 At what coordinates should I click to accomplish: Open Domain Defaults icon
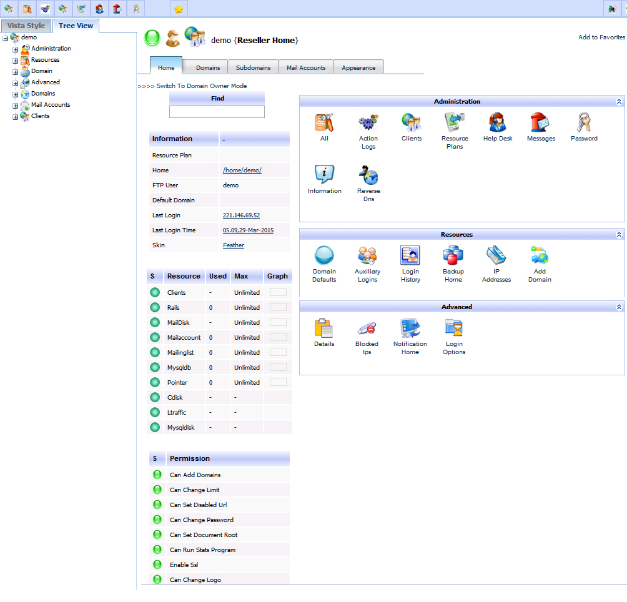click(324, 255)
